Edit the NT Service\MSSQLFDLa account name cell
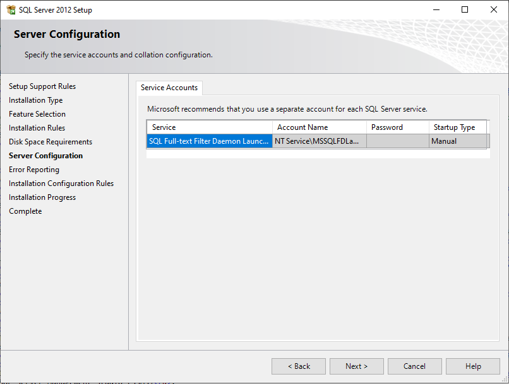 [320, 141]
